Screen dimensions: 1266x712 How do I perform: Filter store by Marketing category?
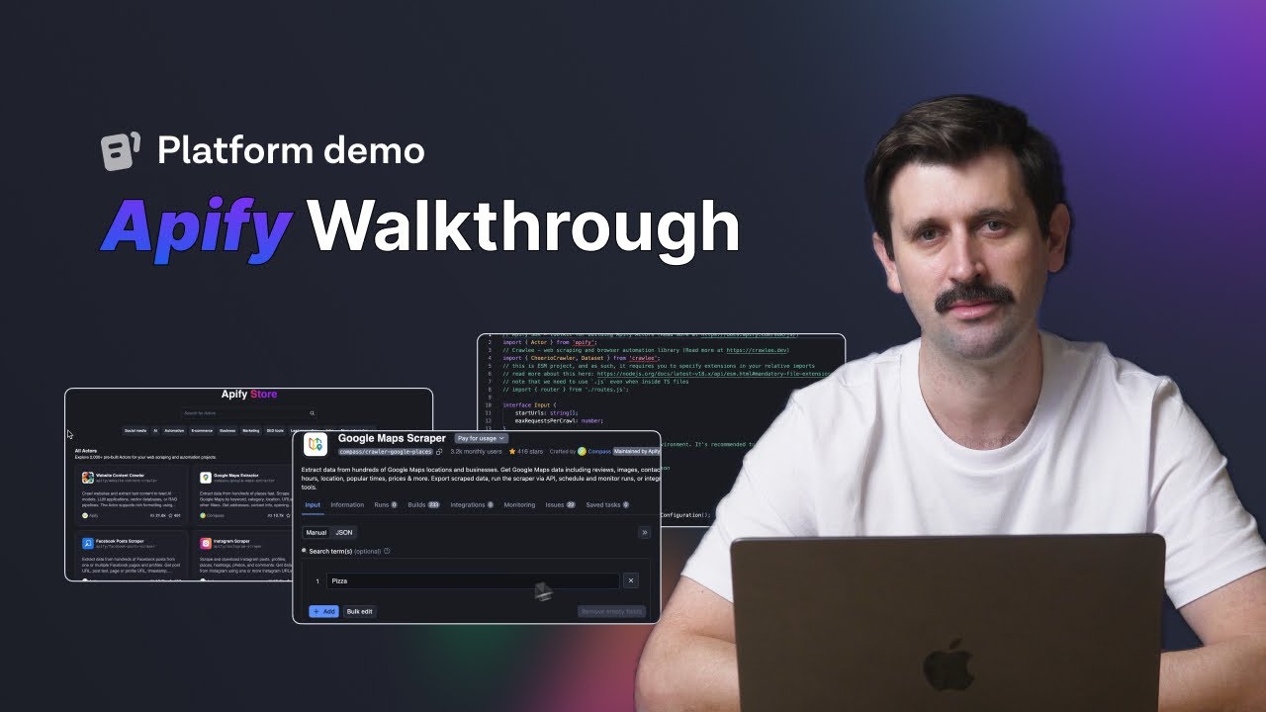(x=251, y=431)
